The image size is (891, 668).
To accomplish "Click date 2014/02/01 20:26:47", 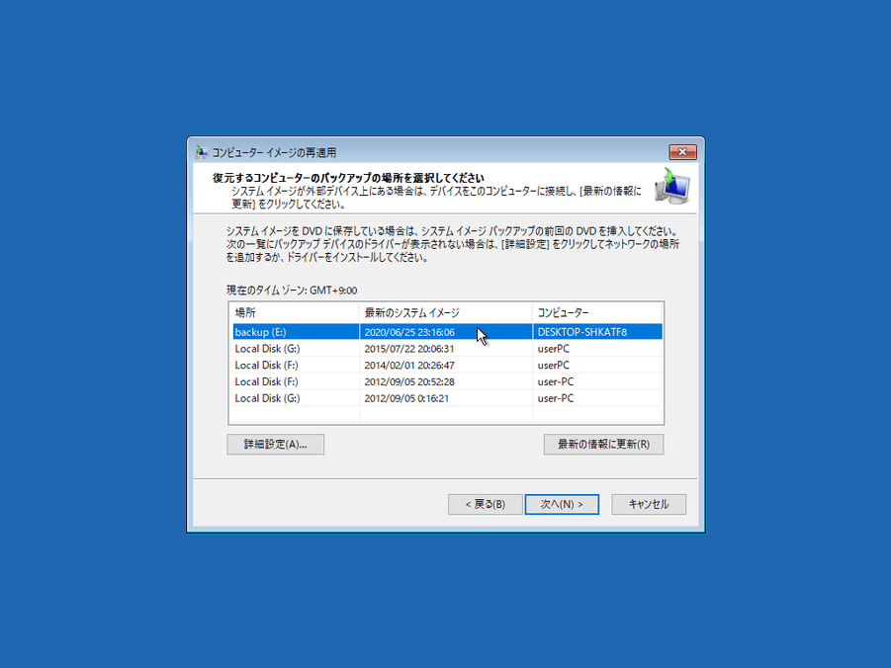I will coord(409,366).
